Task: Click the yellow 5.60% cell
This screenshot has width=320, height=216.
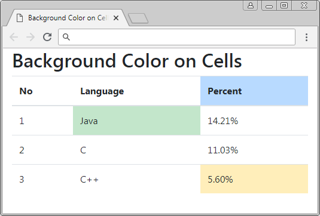Action: 254,179
